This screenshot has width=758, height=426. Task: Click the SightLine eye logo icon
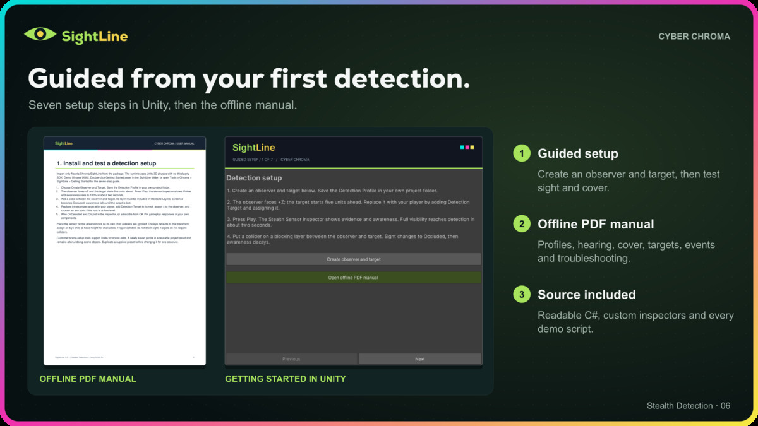(40, 35)
